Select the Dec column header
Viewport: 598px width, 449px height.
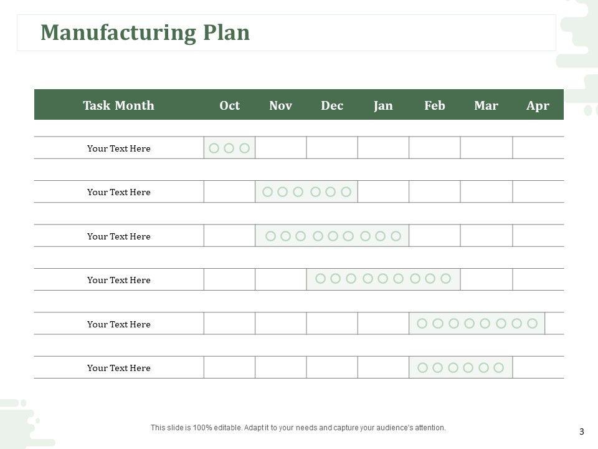click(x=332, y=105)
